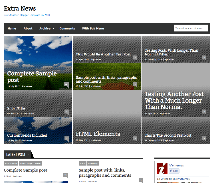Click the Web Design tag

pos(93,164)
